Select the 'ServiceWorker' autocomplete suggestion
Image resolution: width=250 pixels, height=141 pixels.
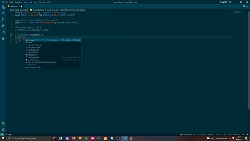tap(53, 67)
